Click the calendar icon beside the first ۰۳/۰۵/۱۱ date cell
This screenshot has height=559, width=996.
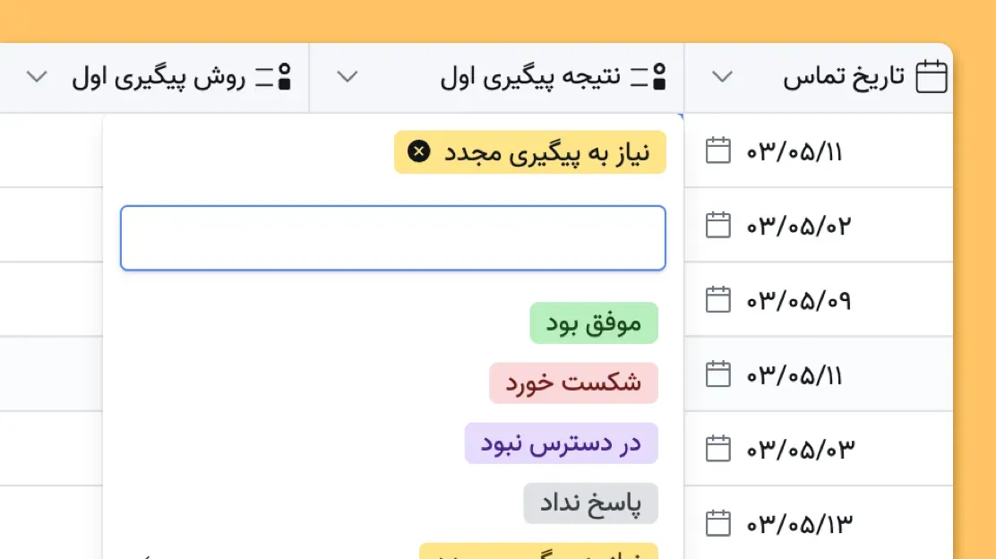717,150
